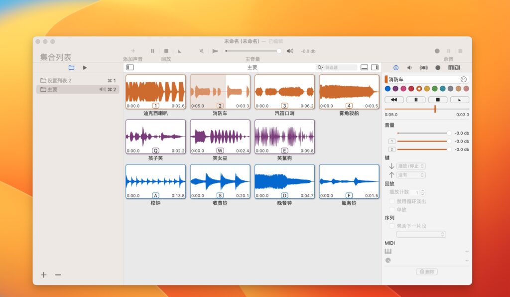Click the keyboard icon in the MIDI section
510x297 pixels.
[388, 251]
